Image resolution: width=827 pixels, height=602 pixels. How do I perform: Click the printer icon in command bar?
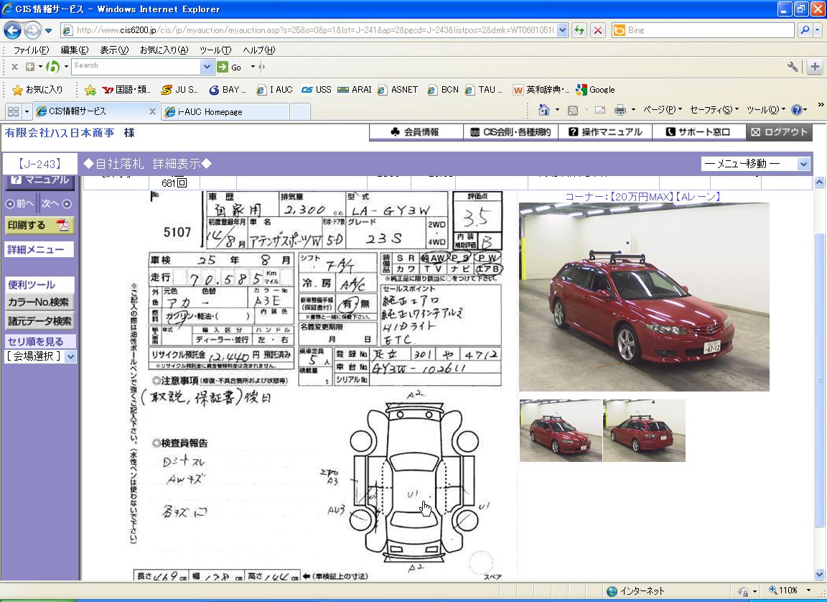620,110
